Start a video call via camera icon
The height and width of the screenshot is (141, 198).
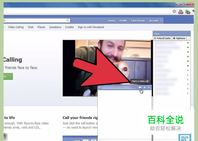pos(140,87)
